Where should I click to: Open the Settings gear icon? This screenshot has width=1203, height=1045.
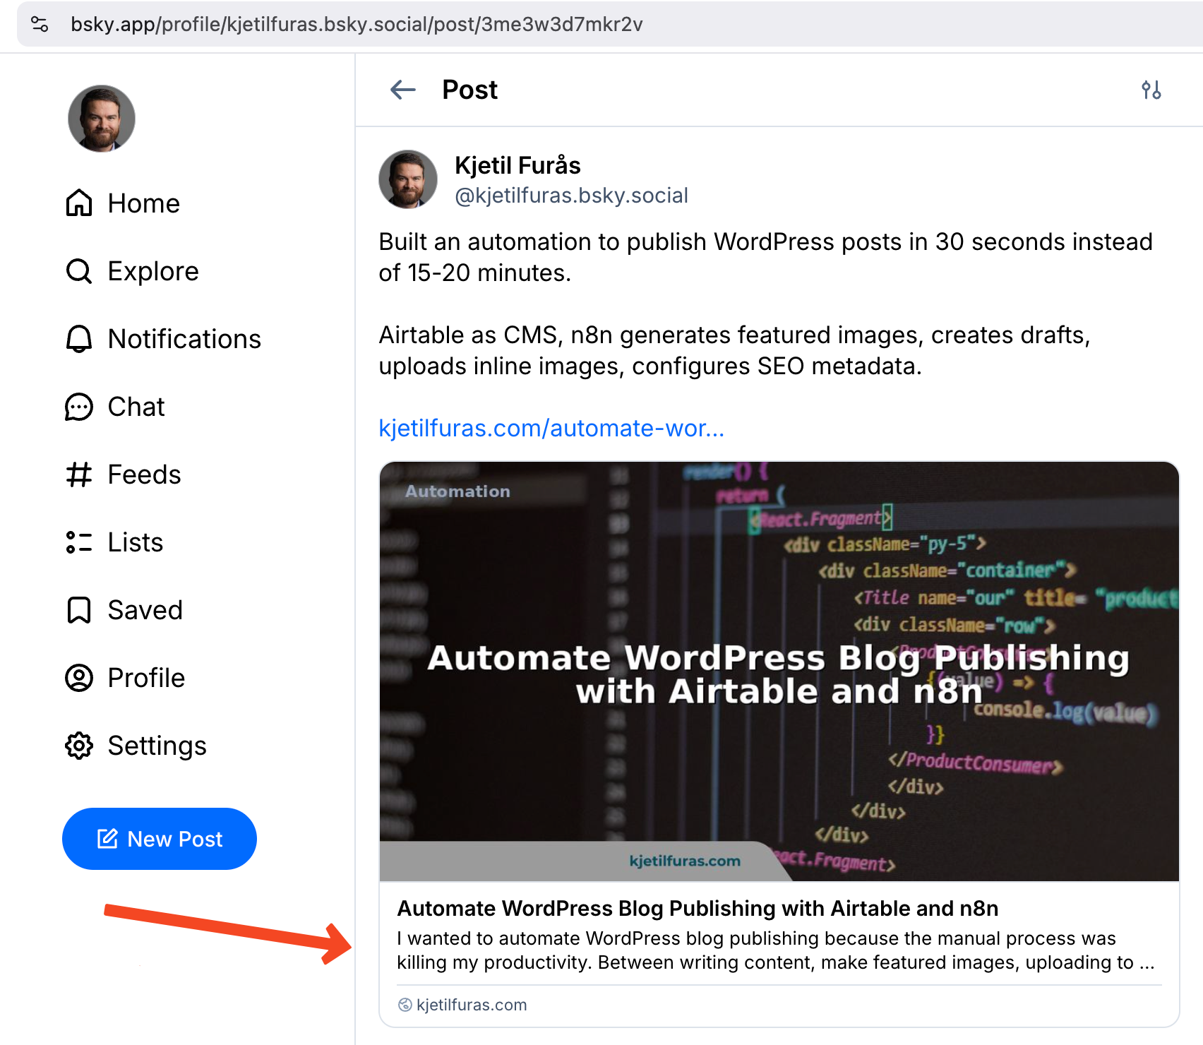tap(79, 746)
